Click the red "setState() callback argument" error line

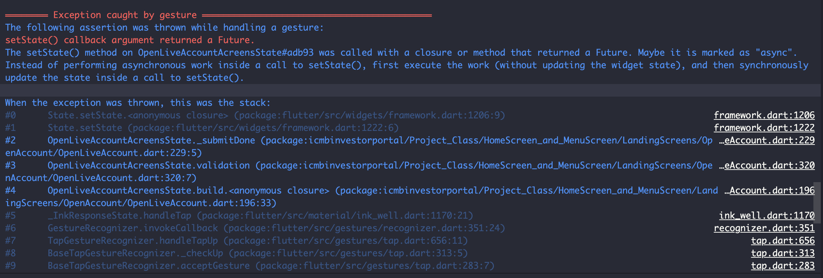[129, 40]
